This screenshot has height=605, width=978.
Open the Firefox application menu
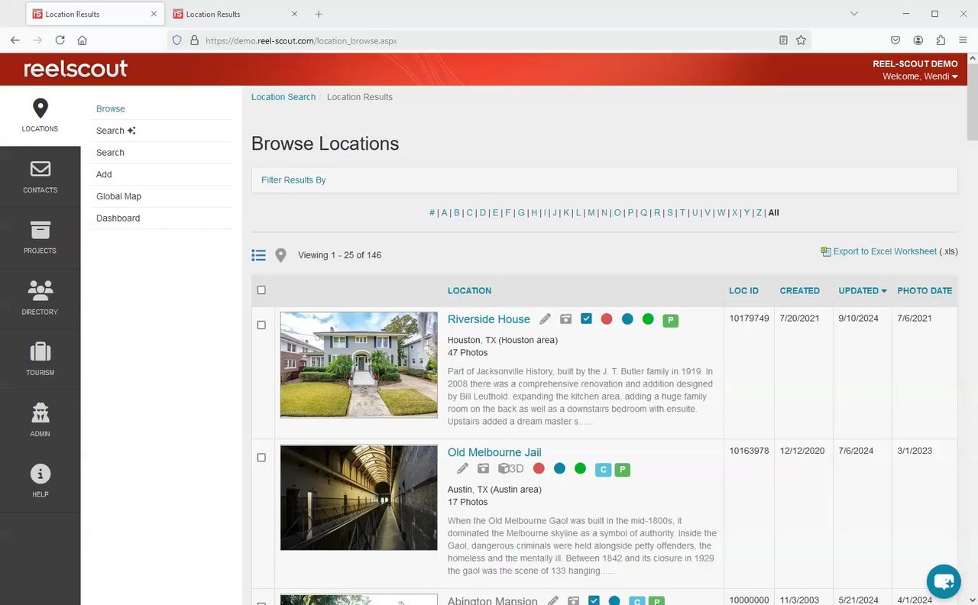pyautogui.click(x=963, y=40)
